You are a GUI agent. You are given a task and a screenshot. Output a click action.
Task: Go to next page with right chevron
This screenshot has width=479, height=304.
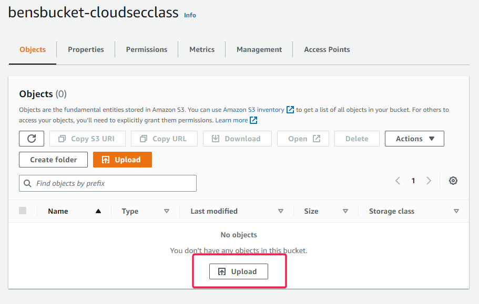pyautogui.click(x=429, y=181)
